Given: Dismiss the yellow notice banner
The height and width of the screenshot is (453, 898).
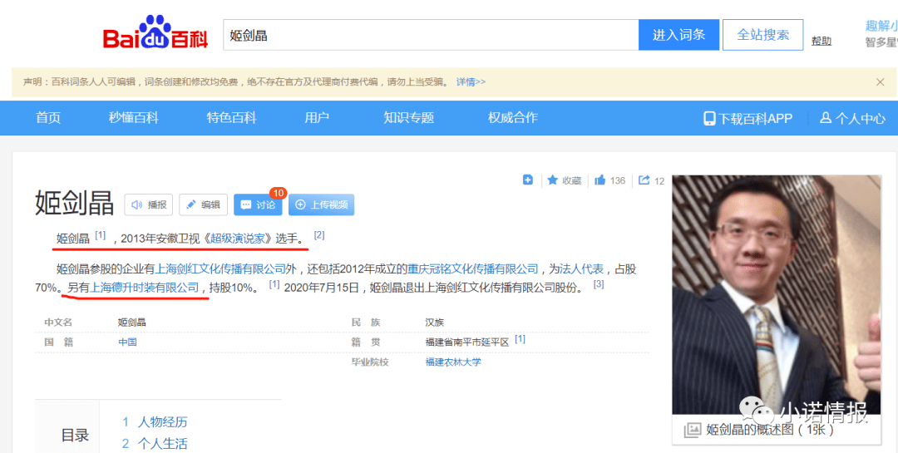Looking at the screenshot, I should (880, 81).
